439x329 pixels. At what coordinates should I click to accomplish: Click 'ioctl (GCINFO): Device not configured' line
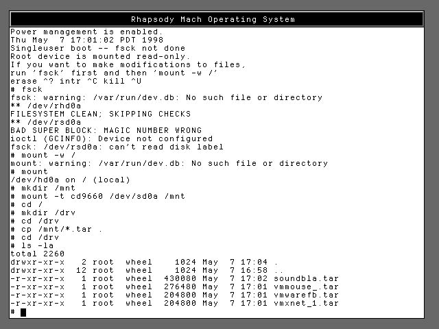[111, 138]
